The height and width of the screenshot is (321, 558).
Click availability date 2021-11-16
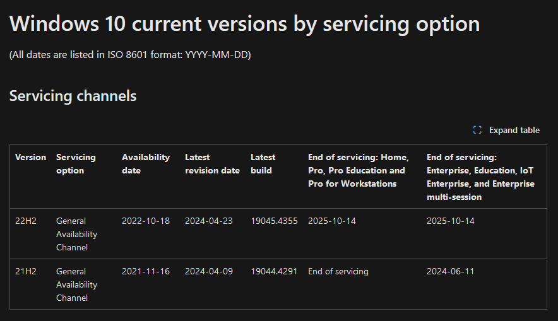(x=146, y=271)
